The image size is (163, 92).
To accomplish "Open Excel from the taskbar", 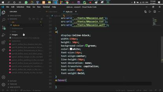I will [108, 2].
